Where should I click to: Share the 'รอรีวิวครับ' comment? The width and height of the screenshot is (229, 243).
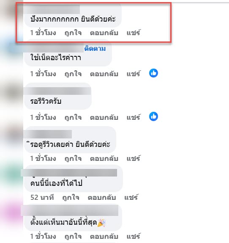click(134, 117)
